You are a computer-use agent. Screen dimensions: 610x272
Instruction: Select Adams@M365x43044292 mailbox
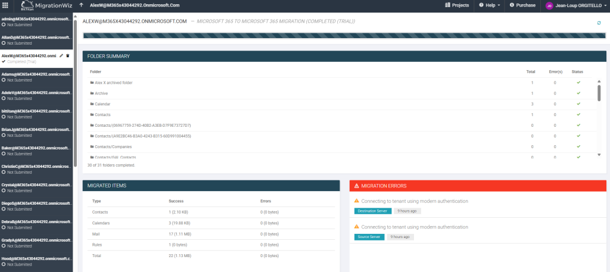point(36,77)
